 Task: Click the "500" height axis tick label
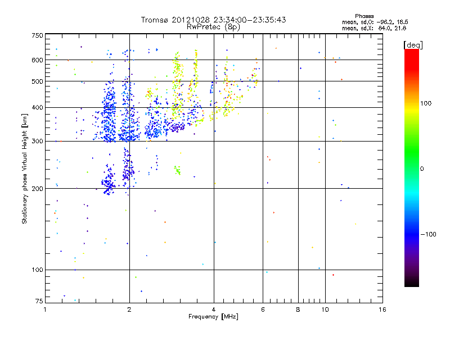click(37, 81)
